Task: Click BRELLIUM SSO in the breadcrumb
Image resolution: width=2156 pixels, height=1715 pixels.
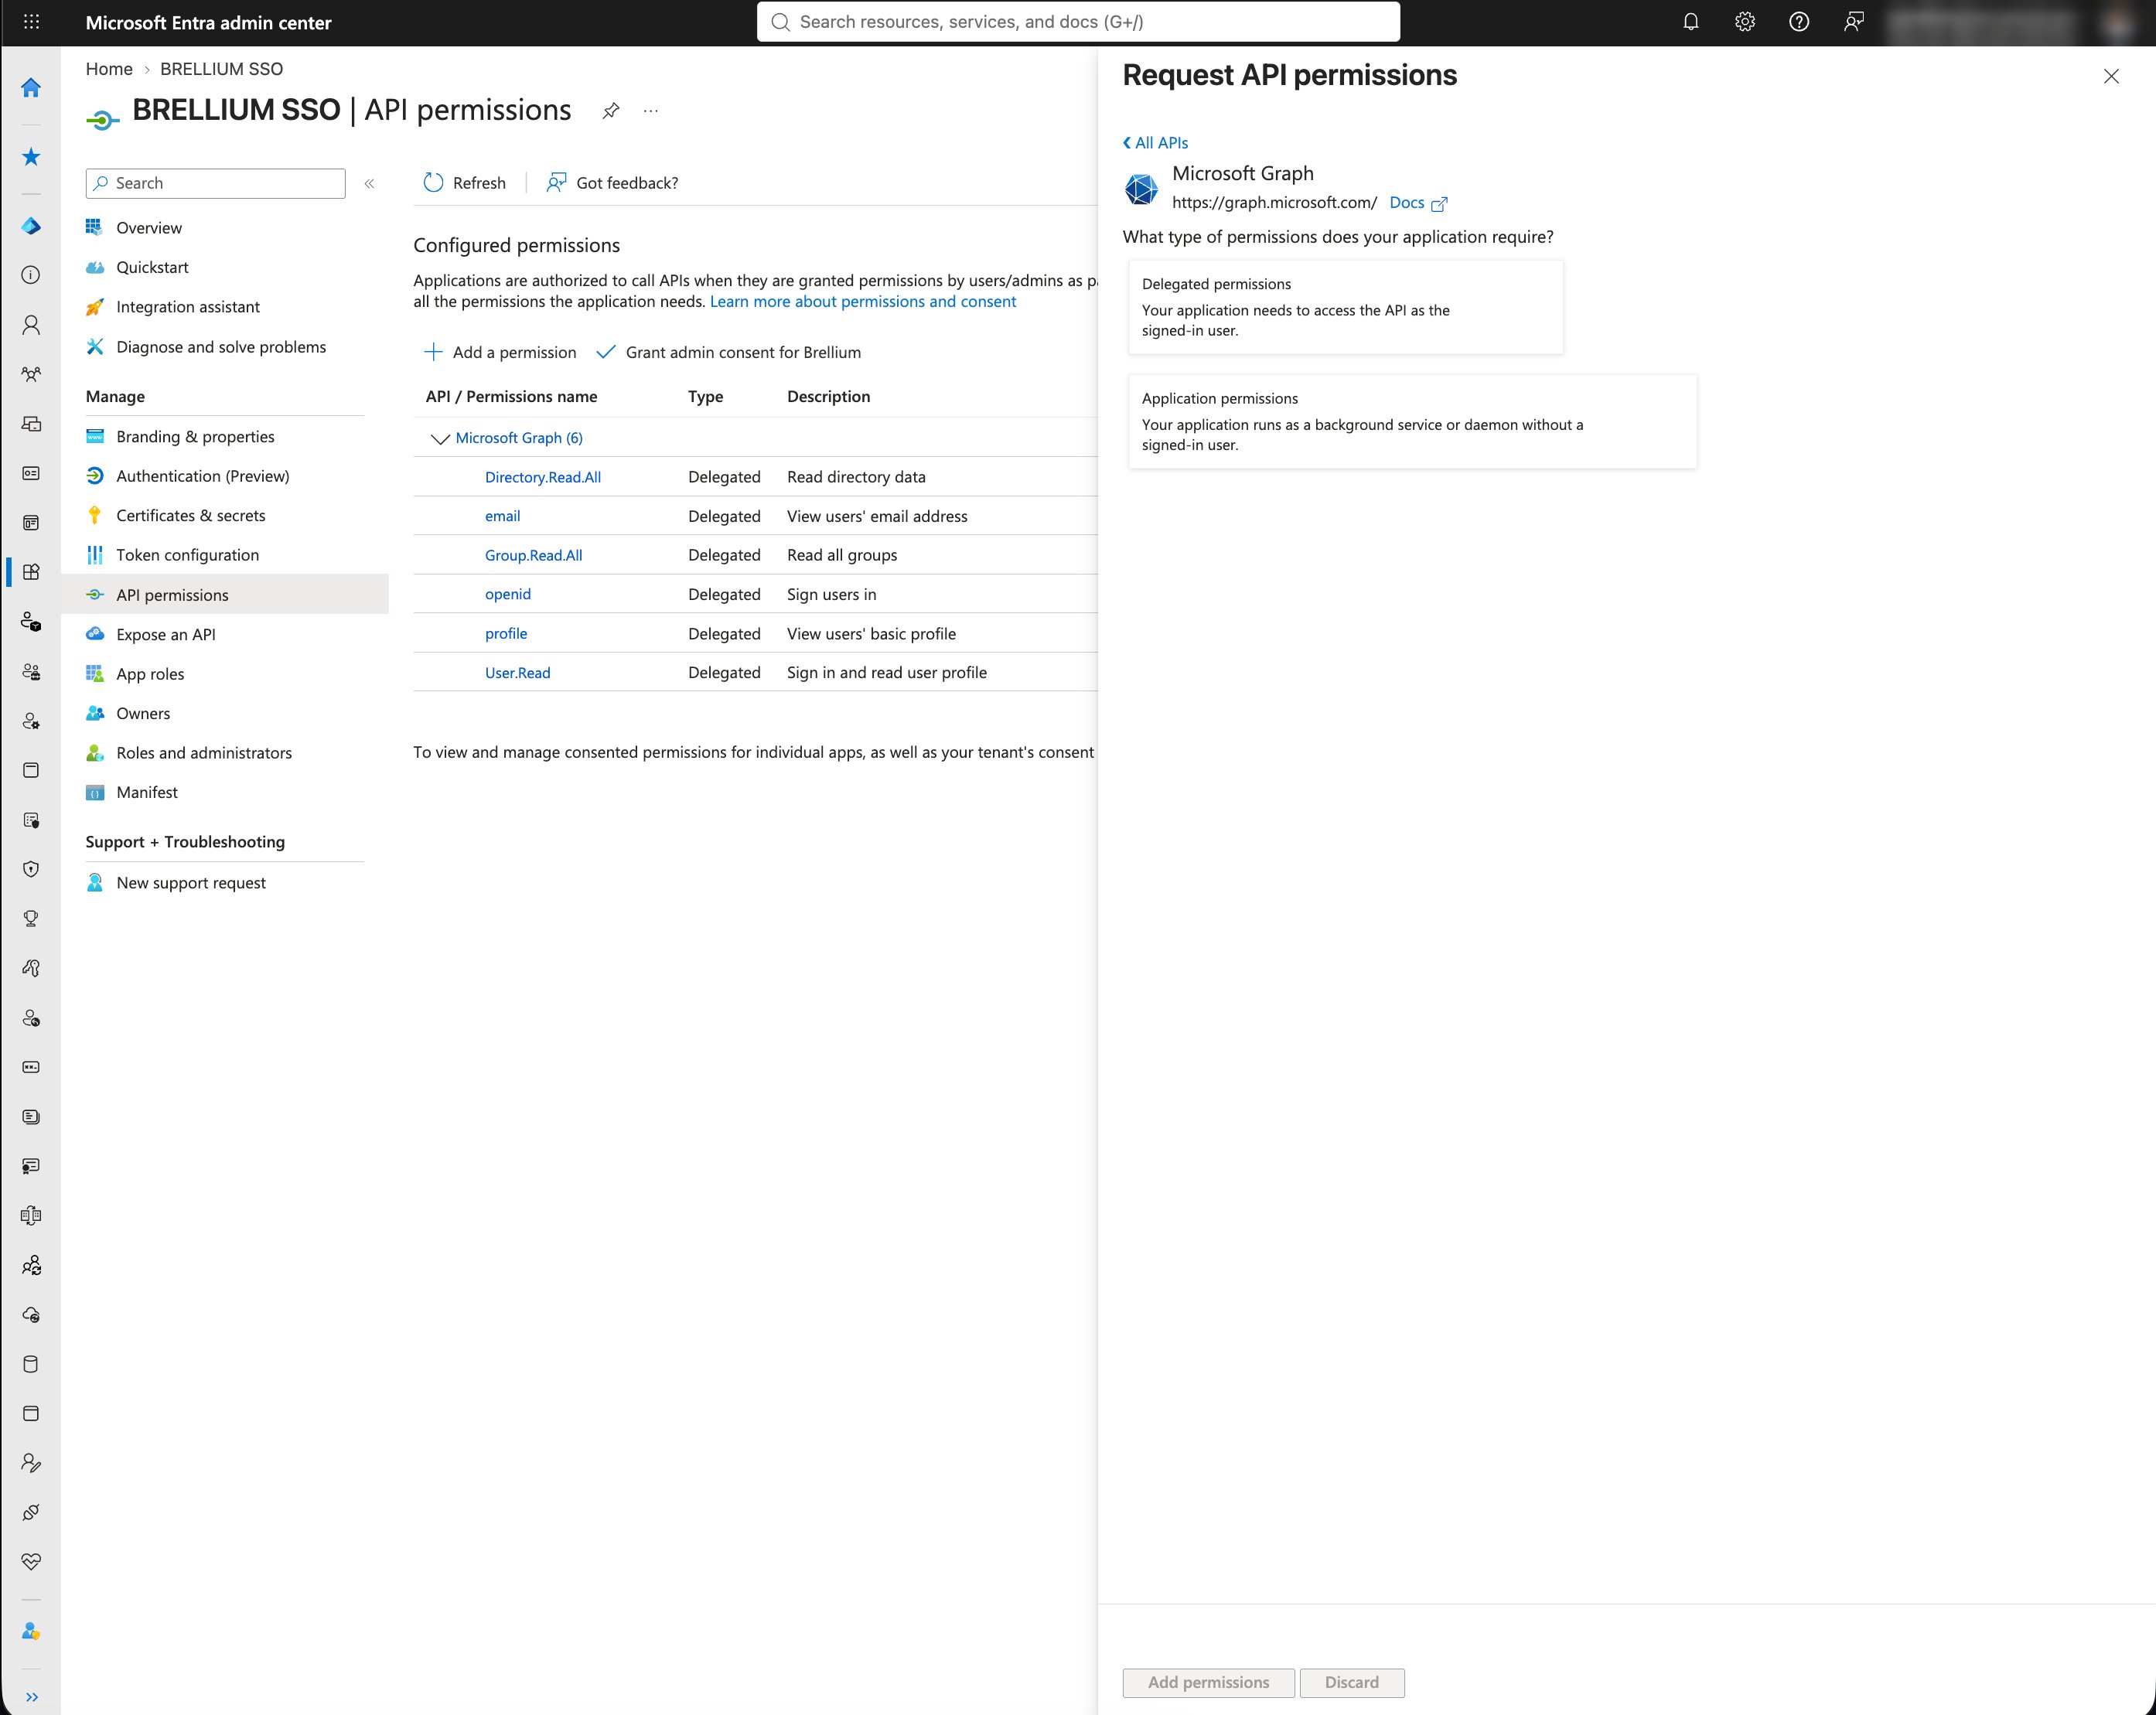Action: (221, 69)
